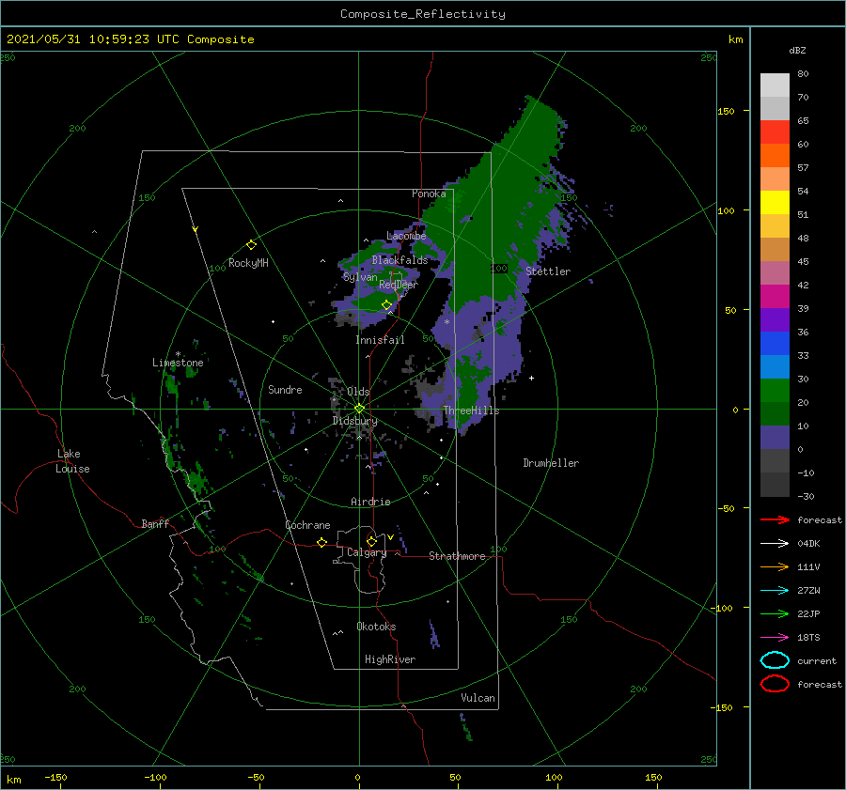Click the 2021/05/31 10:59:23 UTC timestamp
The image size is (846, 790).
pos(92,39)
